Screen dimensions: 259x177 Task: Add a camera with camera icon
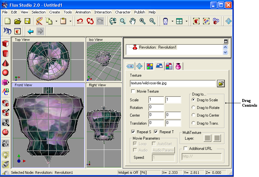click(5, 165)
